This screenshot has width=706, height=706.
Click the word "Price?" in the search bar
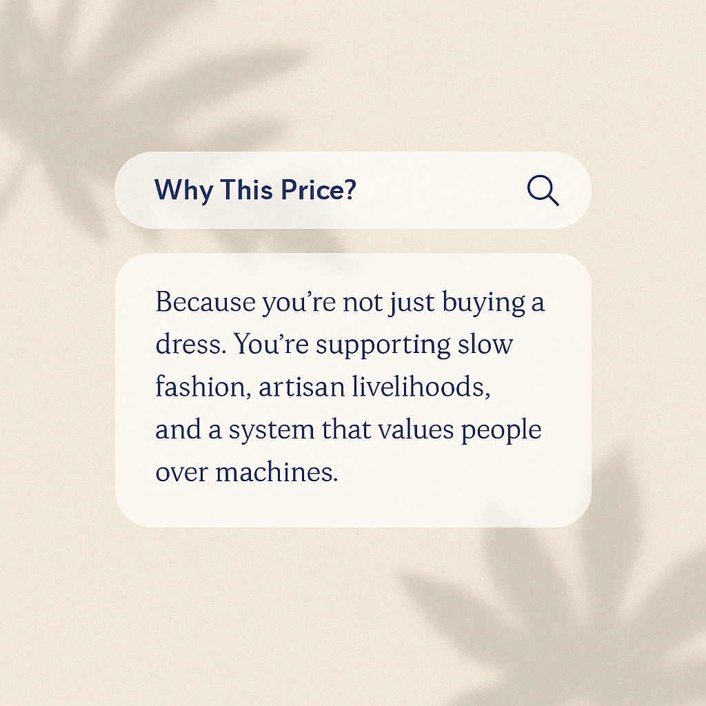(x=319, y=190)
